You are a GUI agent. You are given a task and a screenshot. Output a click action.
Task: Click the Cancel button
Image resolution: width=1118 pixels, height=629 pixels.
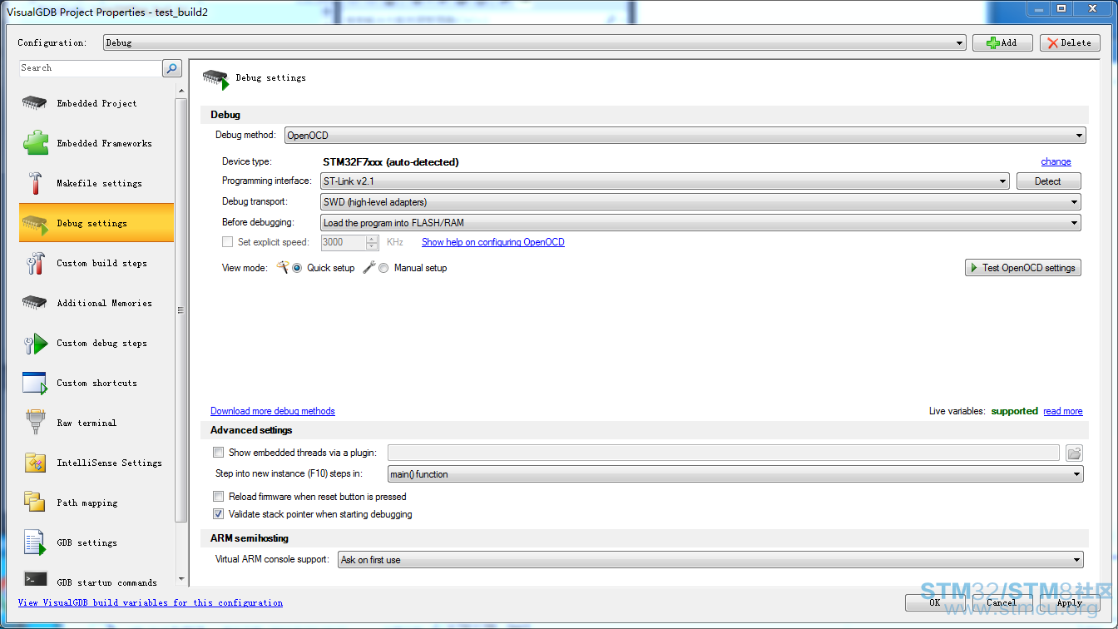pos(1002,602)
